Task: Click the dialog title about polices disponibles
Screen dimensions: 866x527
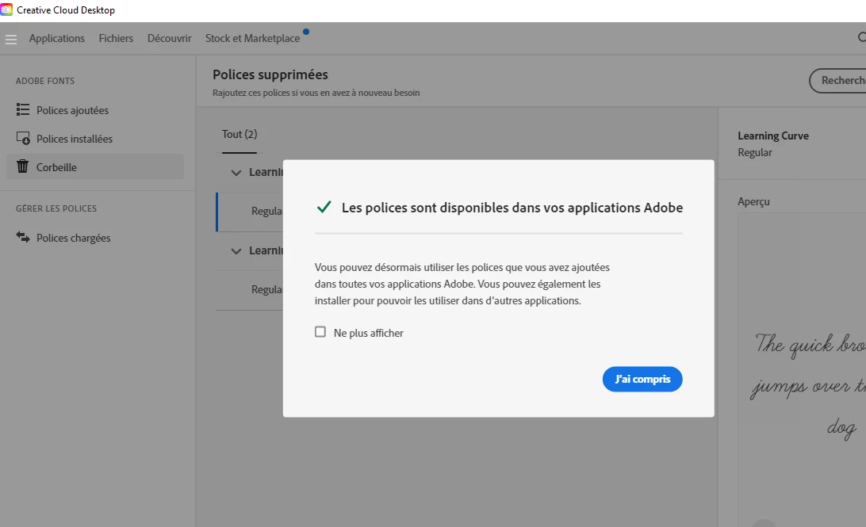Action: [x=512, y=208]
